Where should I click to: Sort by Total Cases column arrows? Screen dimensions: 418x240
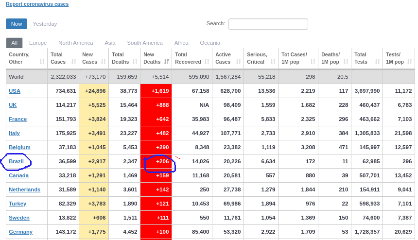pyautogui.click(x=73, y=62)
